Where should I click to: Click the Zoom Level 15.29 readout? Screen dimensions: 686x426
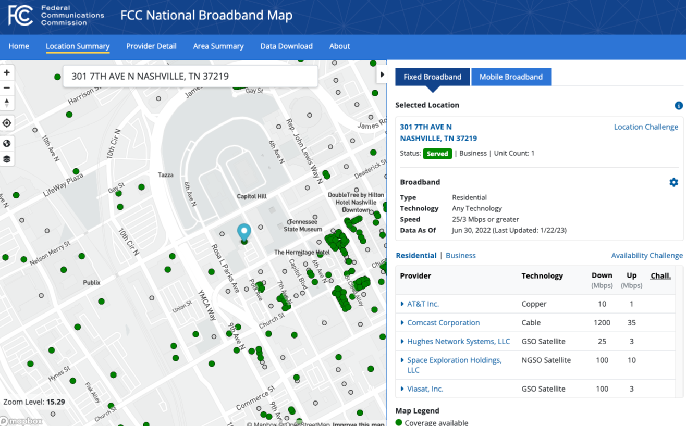click(34, 402)
